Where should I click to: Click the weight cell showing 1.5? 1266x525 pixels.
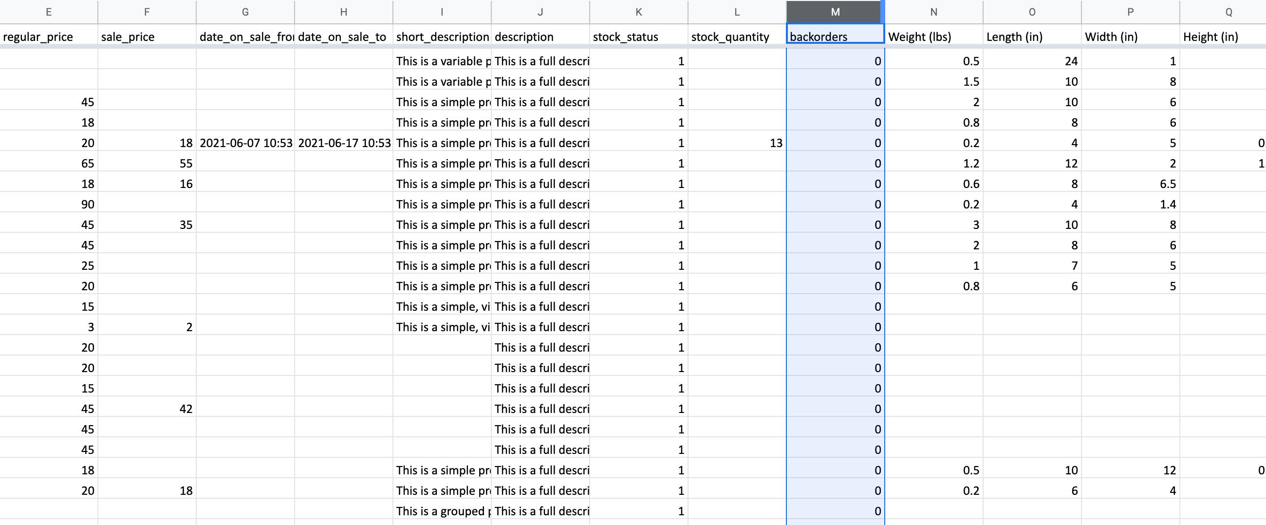[933, 82]
